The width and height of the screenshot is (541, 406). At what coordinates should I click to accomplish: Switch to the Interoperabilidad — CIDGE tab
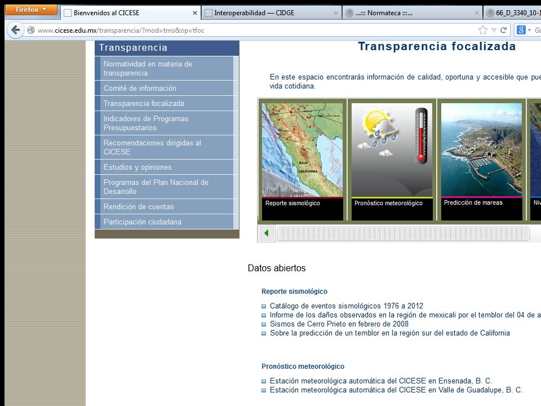click(x=271, y=13)
